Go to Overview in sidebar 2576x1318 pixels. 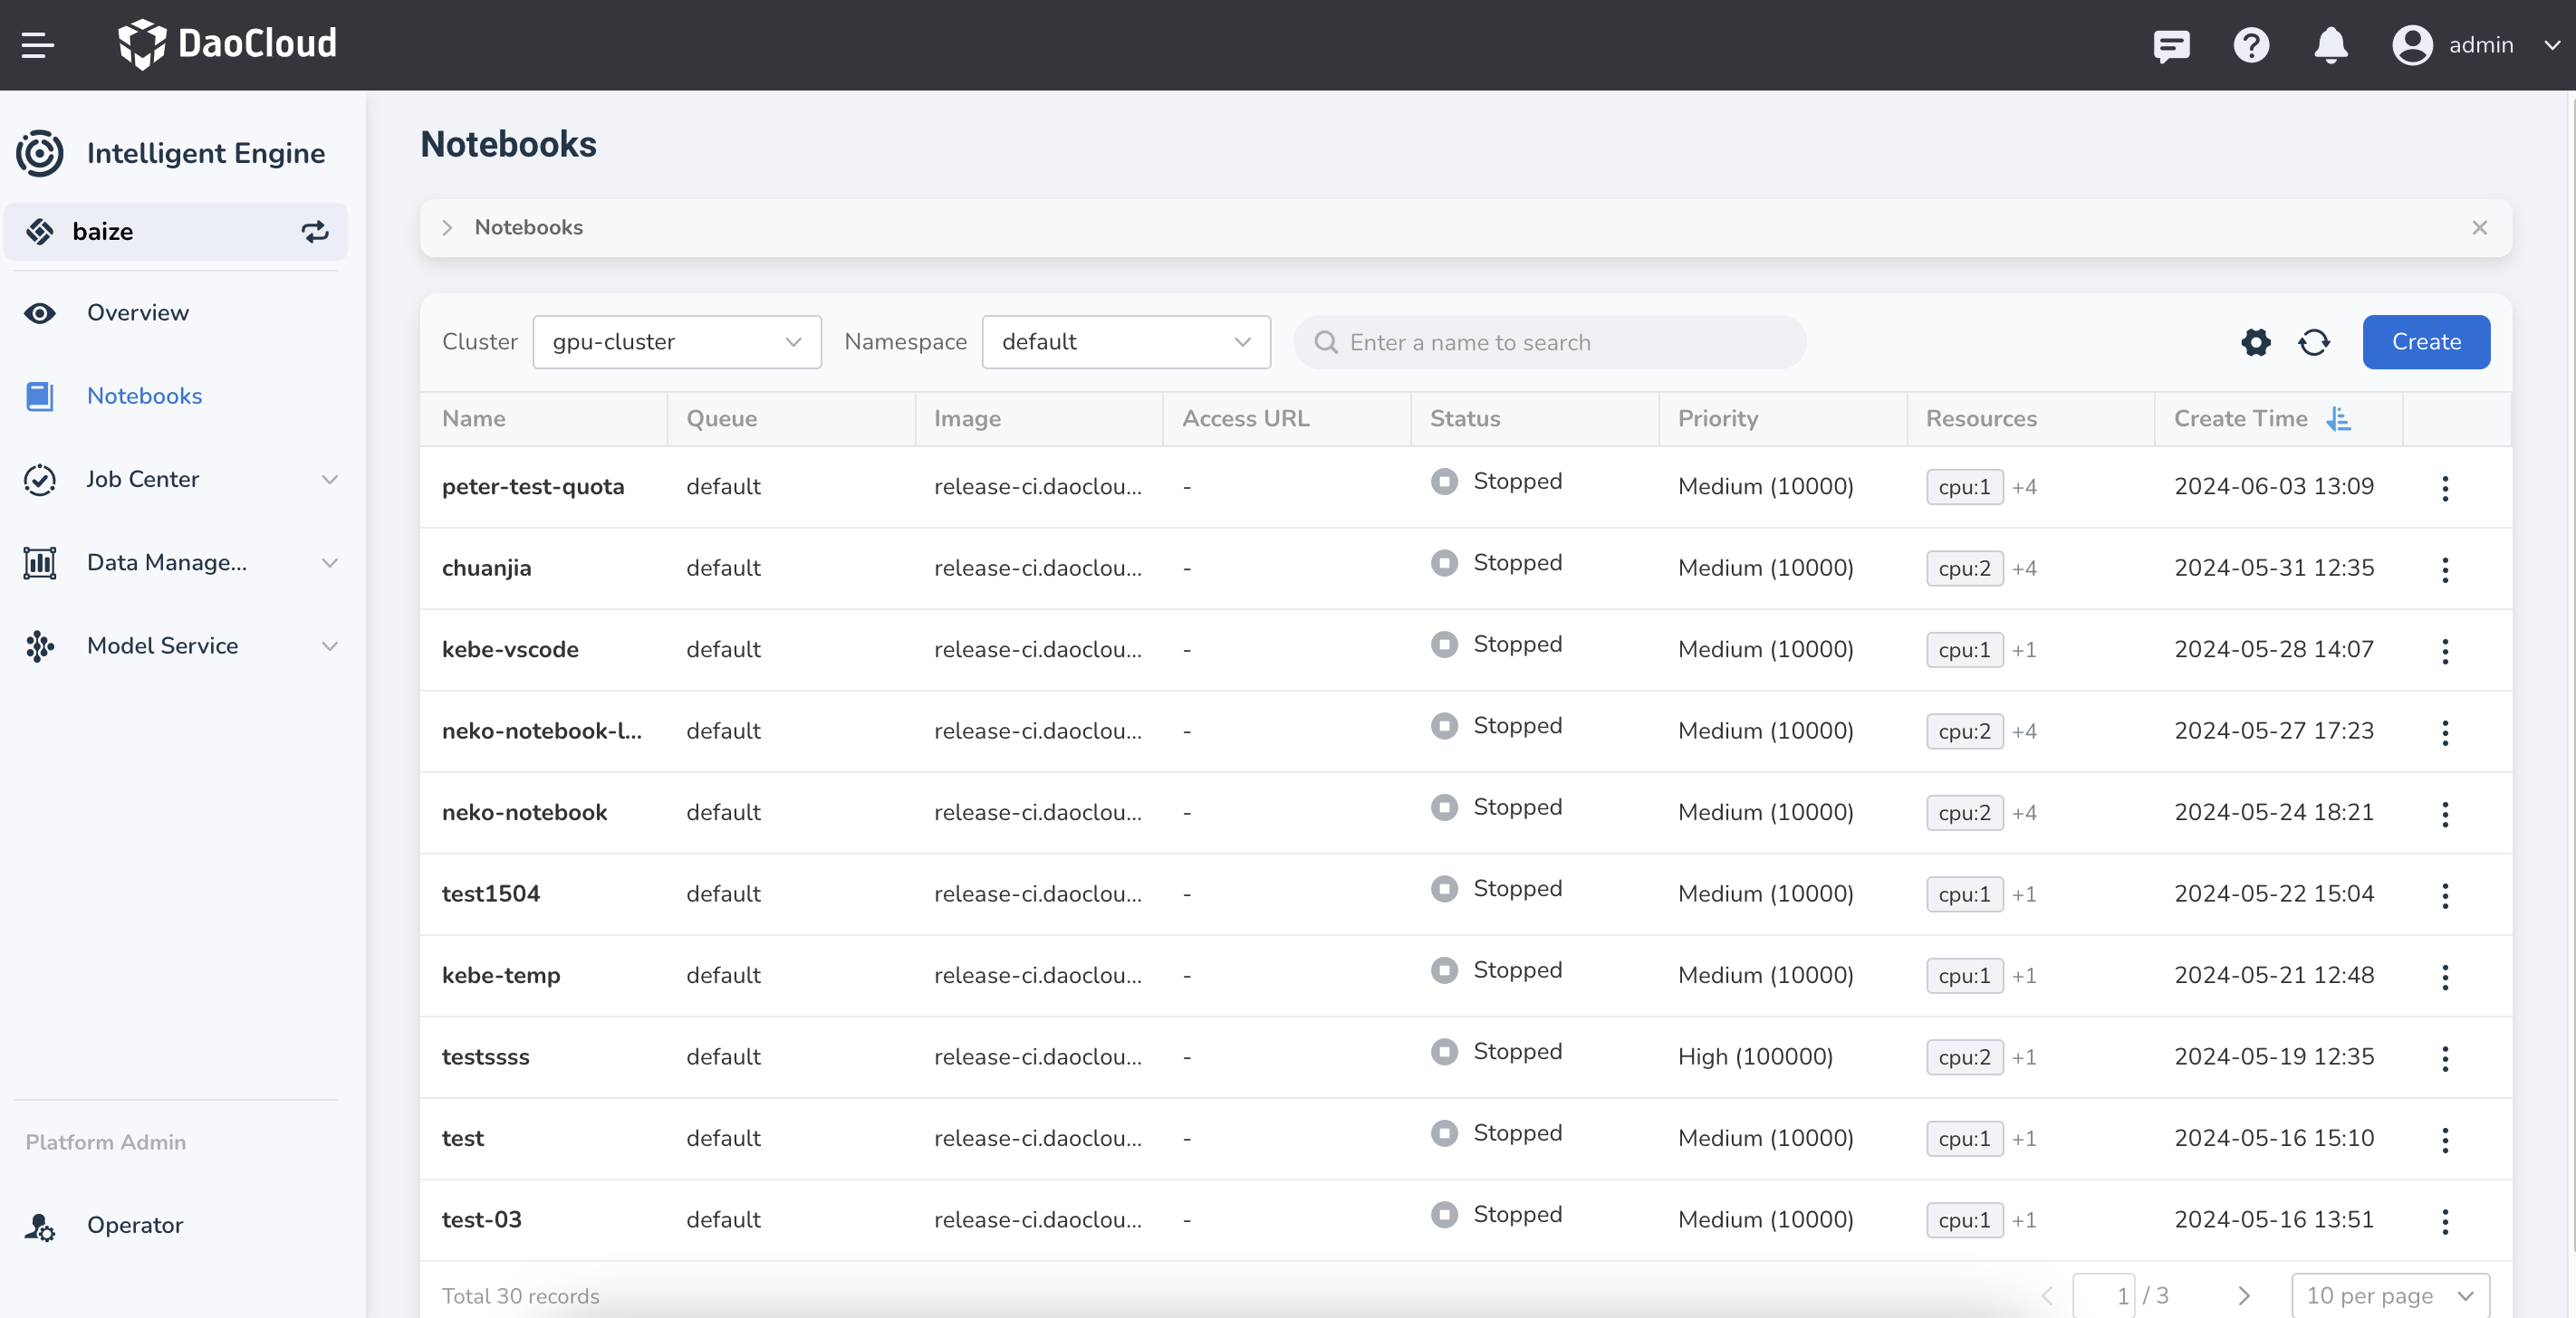(x=137, y=313)
